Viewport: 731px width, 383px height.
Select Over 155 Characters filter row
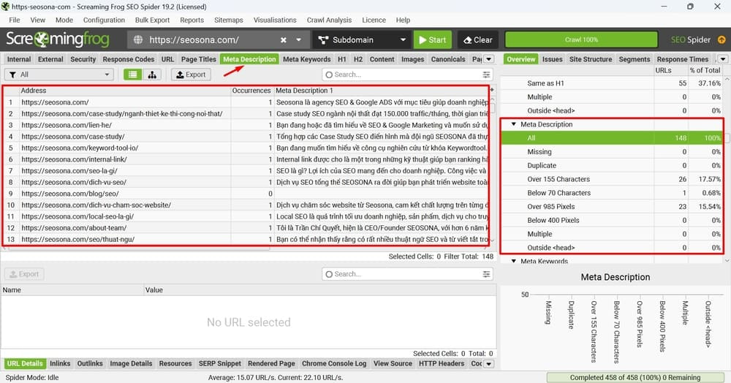(612, 179)
